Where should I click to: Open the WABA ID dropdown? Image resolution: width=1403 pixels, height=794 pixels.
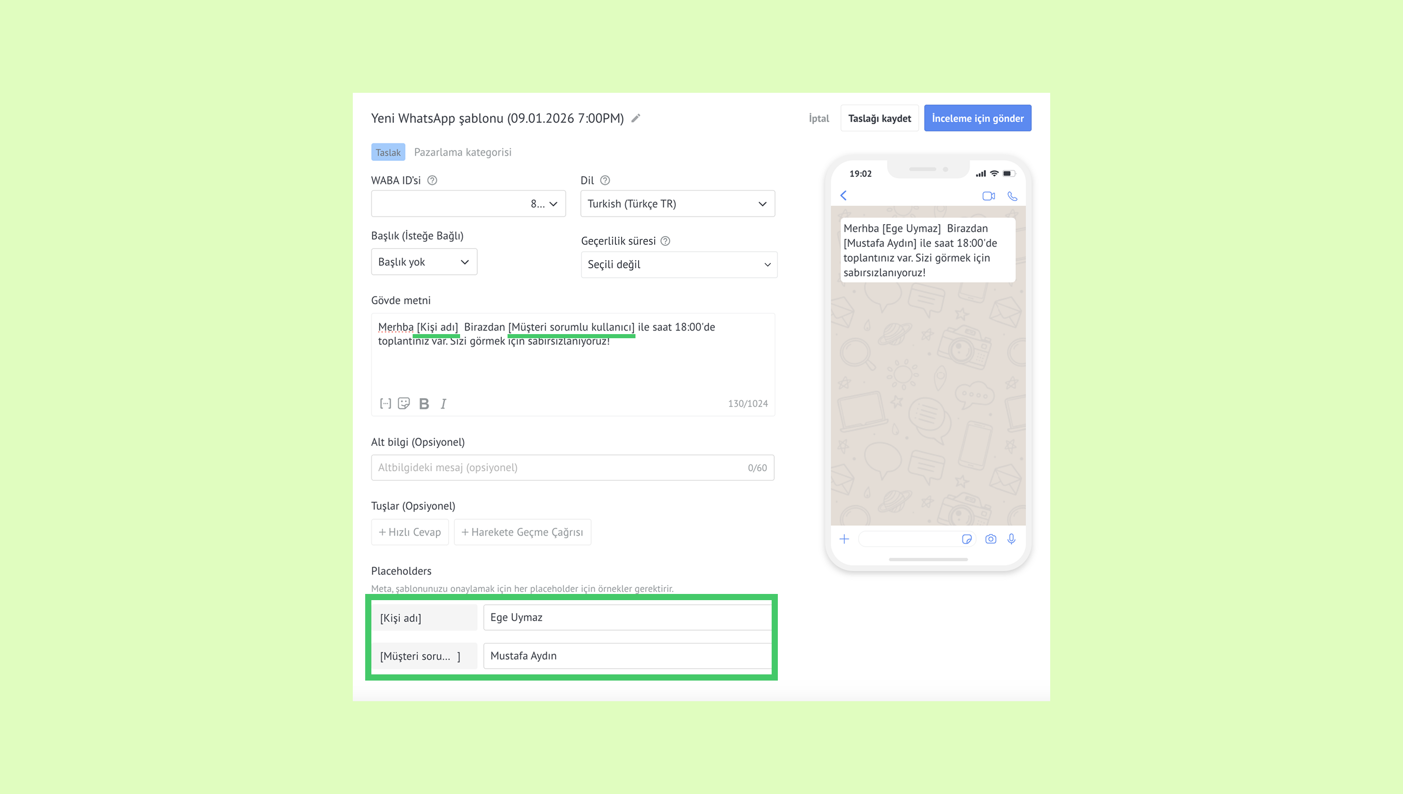pos(468,204)
